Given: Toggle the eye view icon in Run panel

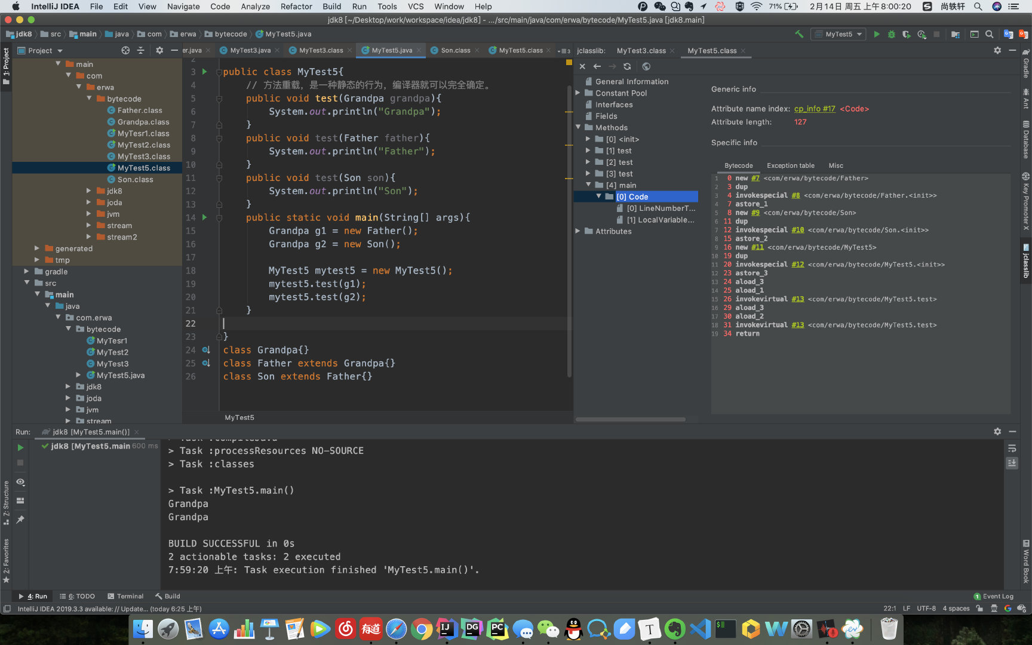Looking at the screenshot, I should point(20,482).
